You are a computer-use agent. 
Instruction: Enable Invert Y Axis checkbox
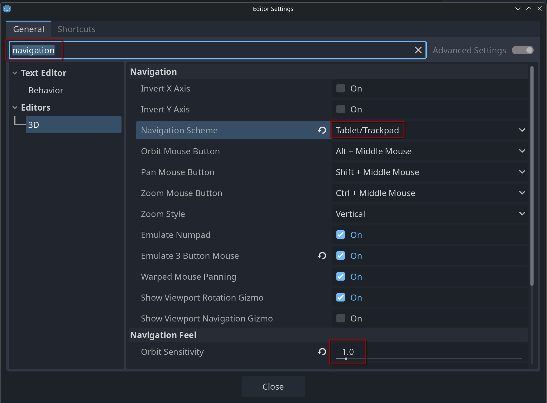coord(341,109)
